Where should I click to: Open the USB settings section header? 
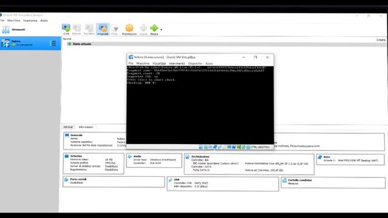[x=176, y=180]
